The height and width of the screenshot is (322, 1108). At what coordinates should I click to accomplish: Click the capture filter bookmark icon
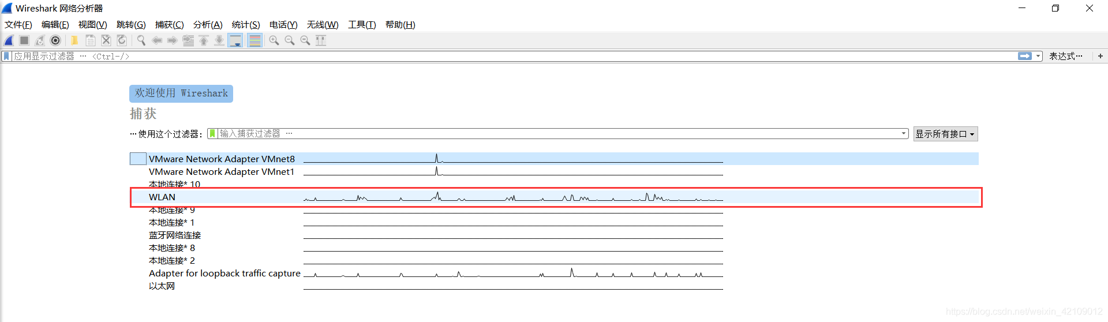point(212,133)
